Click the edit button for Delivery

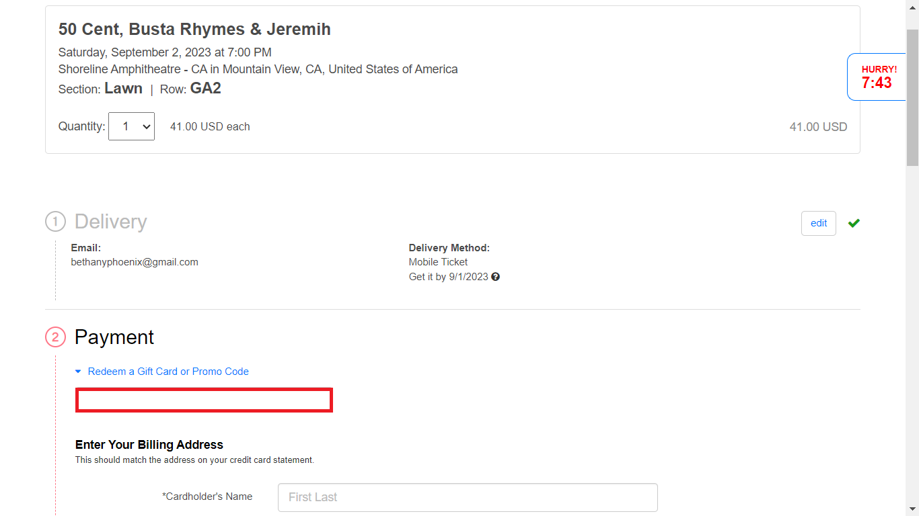[818, 223]
